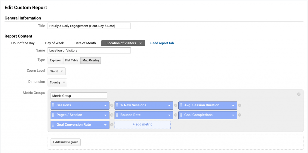Delete the Goal Conversion Rate metric
This screenshot has width=308, height=153.
tap(112, 125)
